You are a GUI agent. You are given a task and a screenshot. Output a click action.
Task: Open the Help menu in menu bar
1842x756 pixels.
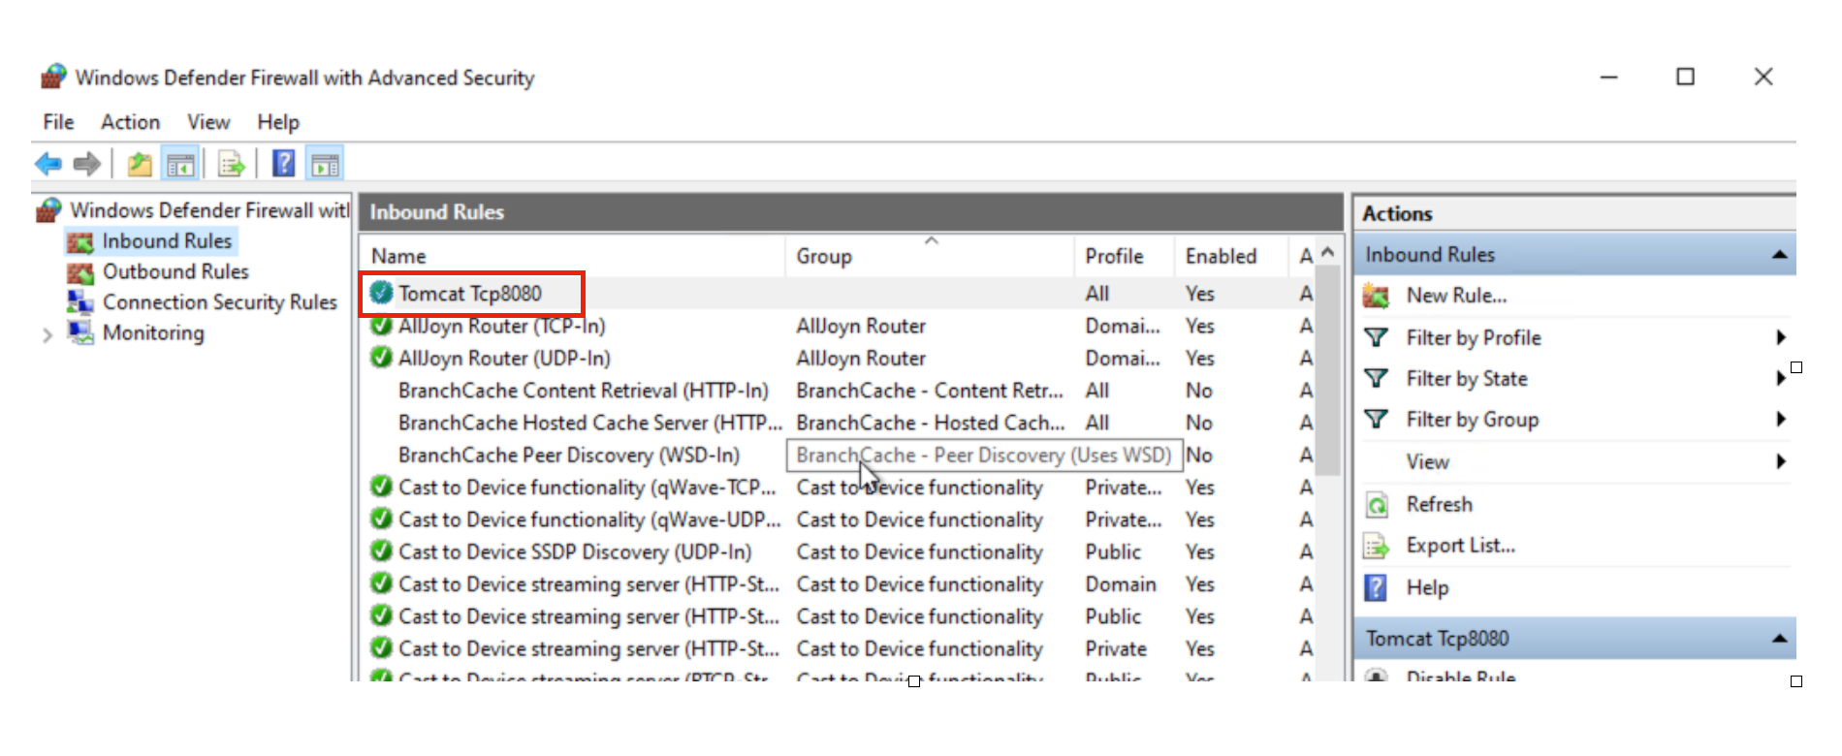278,122
